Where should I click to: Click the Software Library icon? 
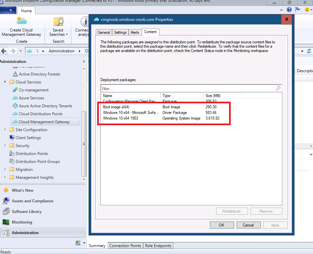point(6,211)
